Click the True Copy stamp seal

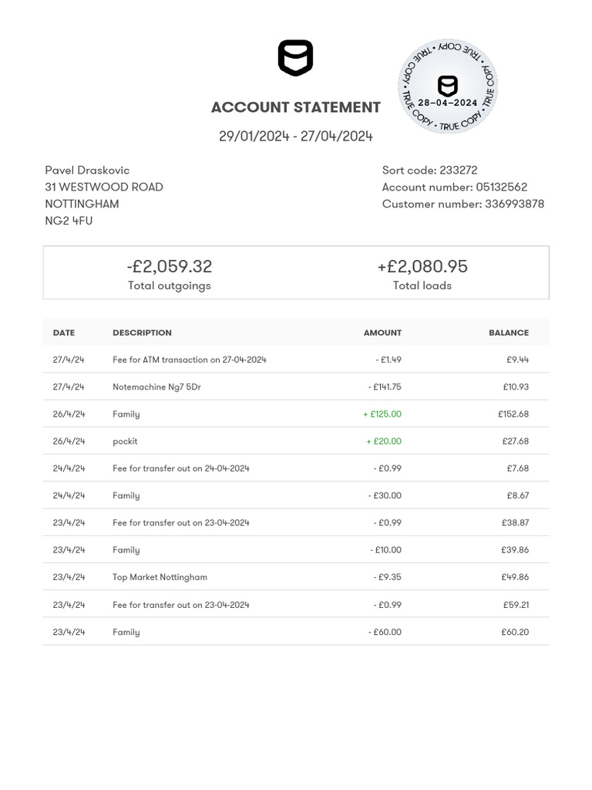448,86
